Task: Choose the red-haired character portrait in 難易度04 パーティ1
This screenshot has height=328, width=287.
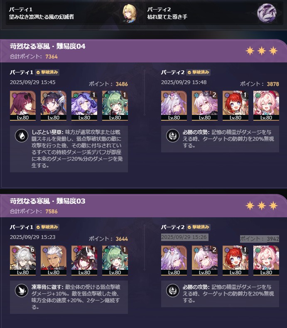Action: coord(23,106)
